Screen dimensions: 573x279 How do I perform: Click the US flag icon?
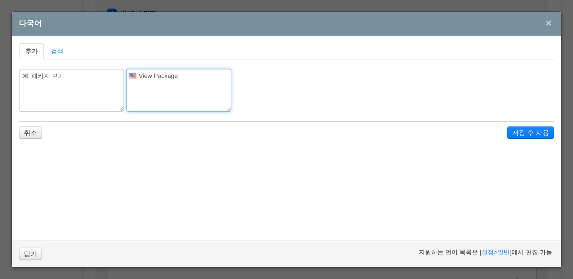pos(133,76)
